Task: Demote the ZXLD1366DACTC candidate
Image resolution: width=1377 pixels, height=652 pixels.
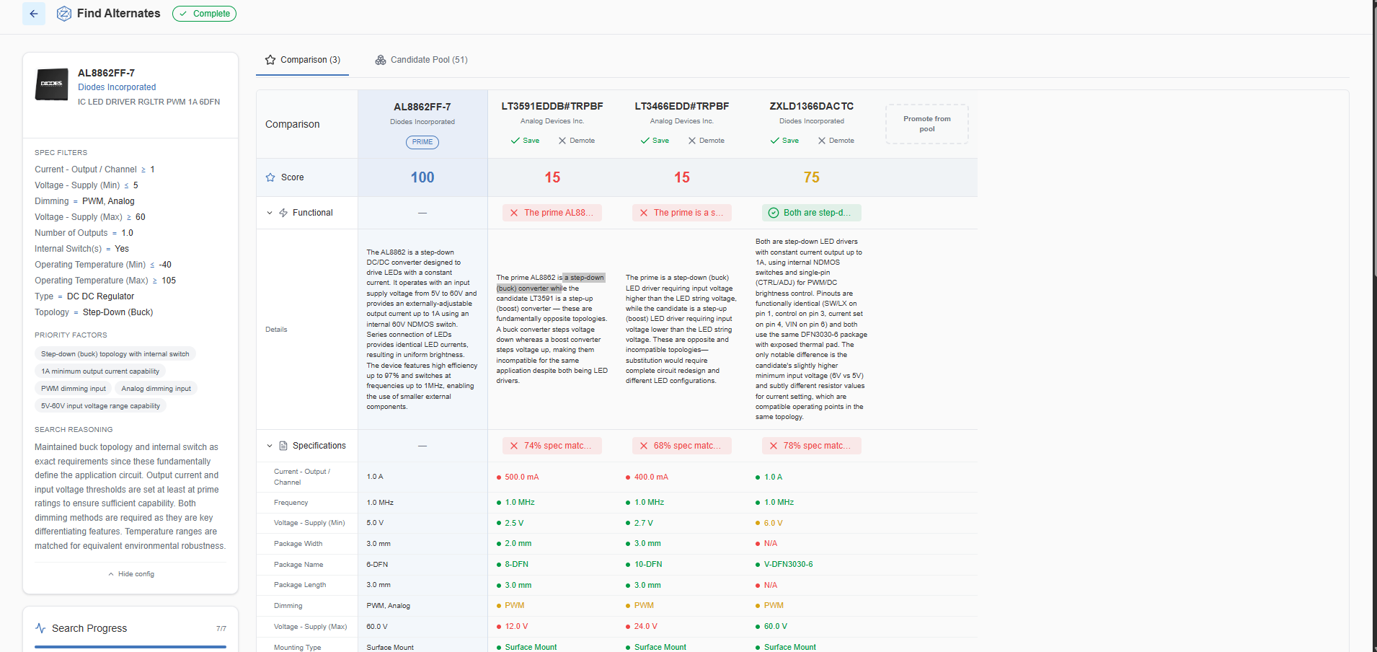Action: (836, 141)
